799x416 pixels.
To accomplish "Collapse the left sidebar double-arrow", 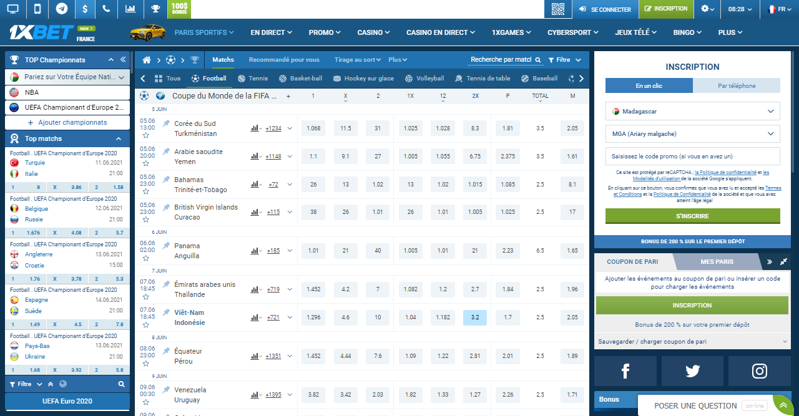I will [x=123, y=60].
